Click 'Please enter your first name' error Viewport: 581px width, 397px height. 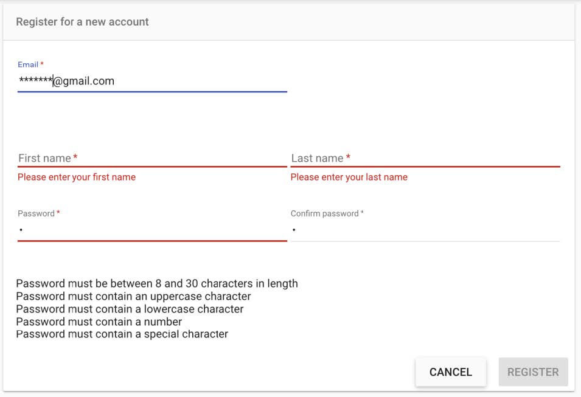[x=77, y=177]
